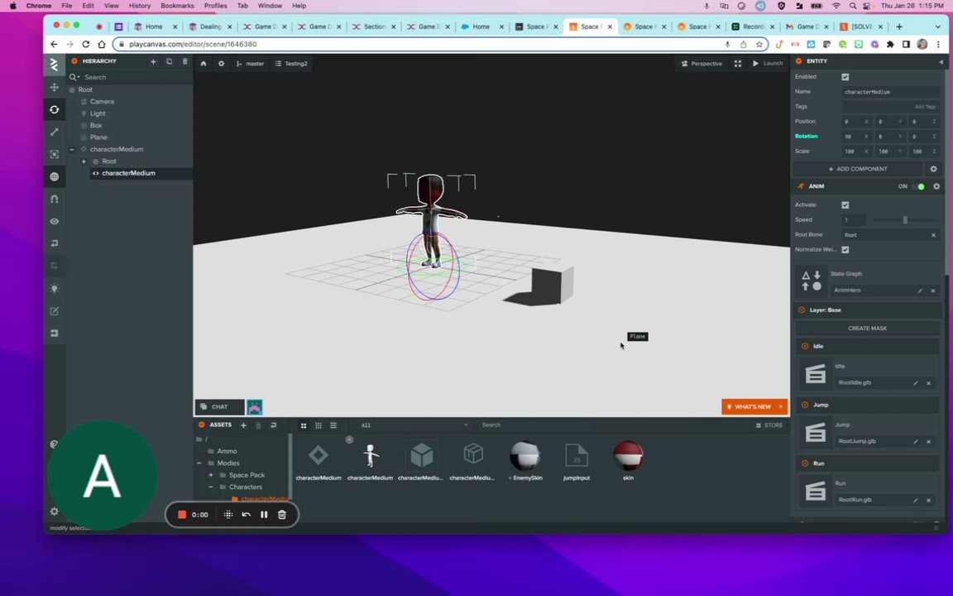
Task: Pause the screen recording
Action: click(x=264, y=515)
